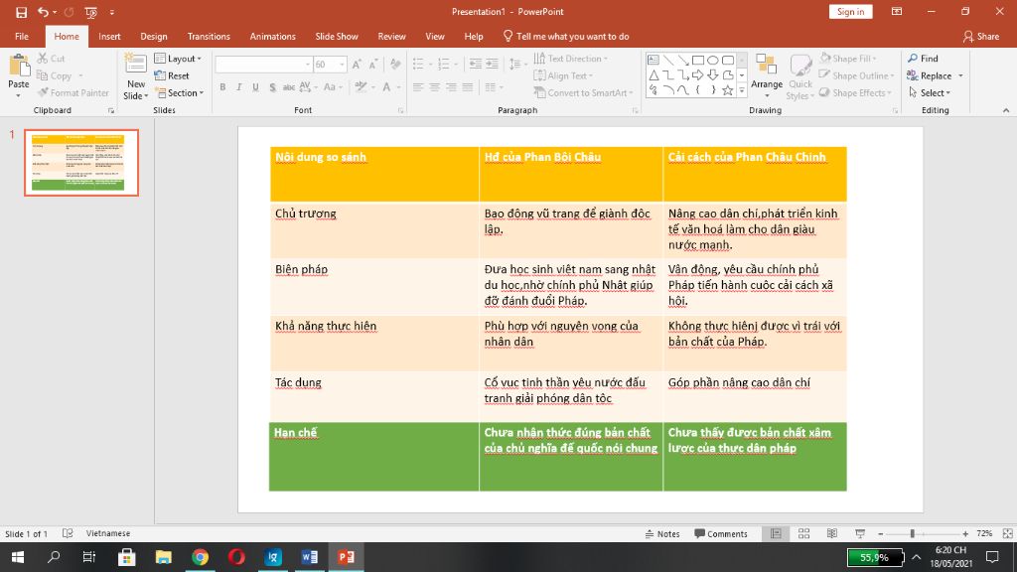This screenshot has width=1017, height=572.
Task: Switch to the Slide Show tab
Action: 337,37
